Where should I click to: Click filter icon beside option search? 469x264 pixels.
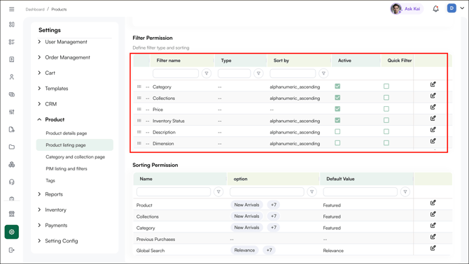(311, 191)
